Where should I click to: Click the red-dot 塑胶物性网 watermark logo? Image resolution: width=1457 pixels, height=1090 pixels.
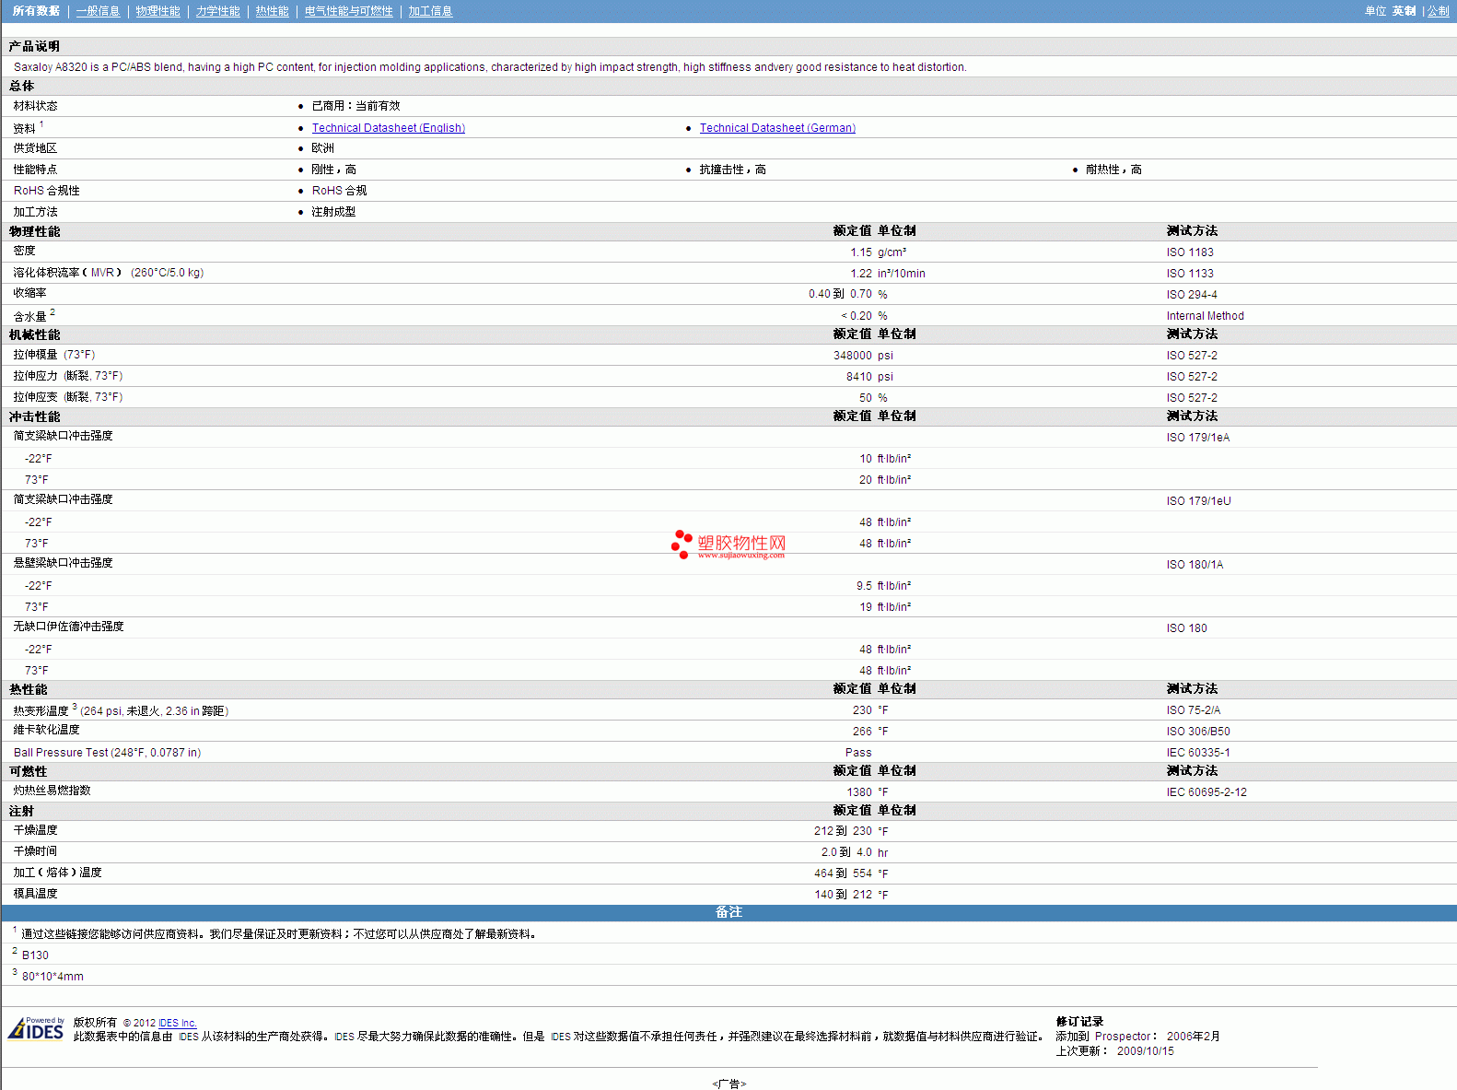click(728, 545)
